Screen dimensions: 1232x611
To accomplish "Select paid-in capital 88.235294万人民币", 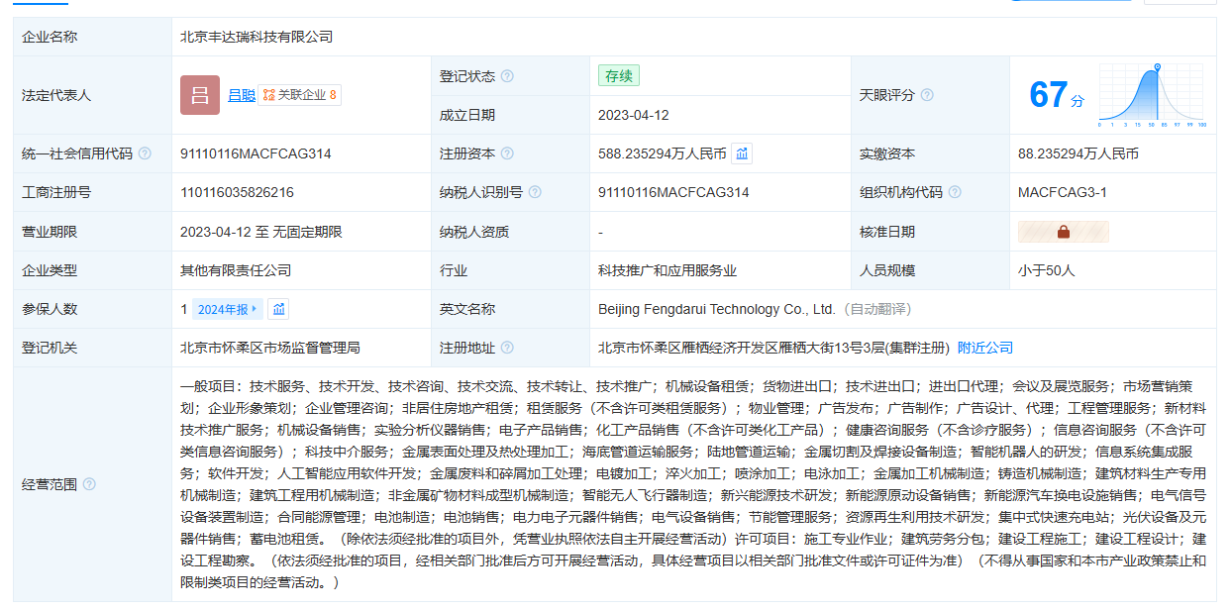I will pos(1078,153).
